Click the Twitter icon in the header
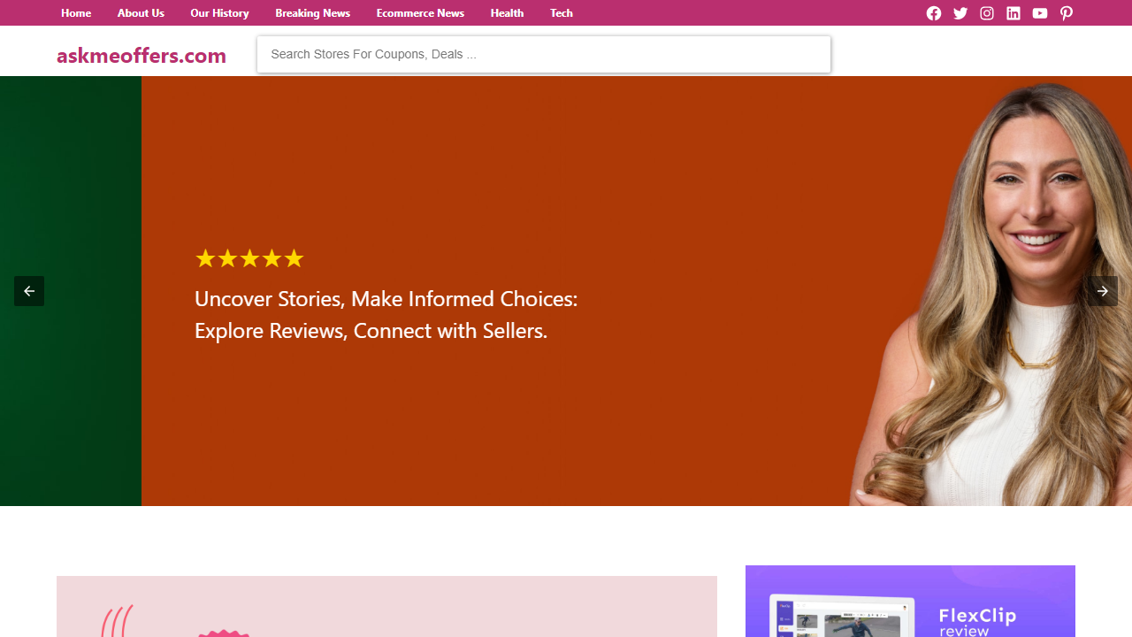Image resolution: width=1132 pixels, height=637 pixels. click(x=960, y=13)
